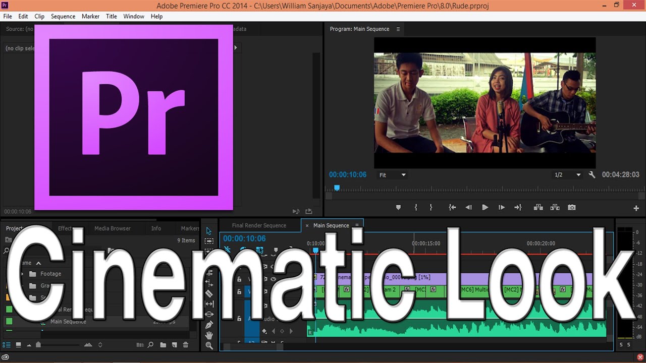Open the Window menu
This screenshot has height=363, width=646.
tap(134, 16)
